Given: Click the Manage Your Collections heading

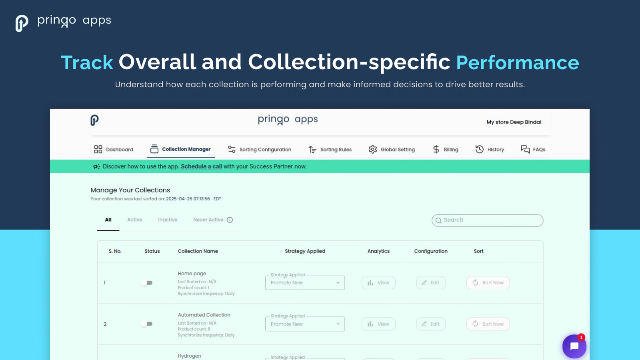Looking at the screenshot, I should pos(130,190).
